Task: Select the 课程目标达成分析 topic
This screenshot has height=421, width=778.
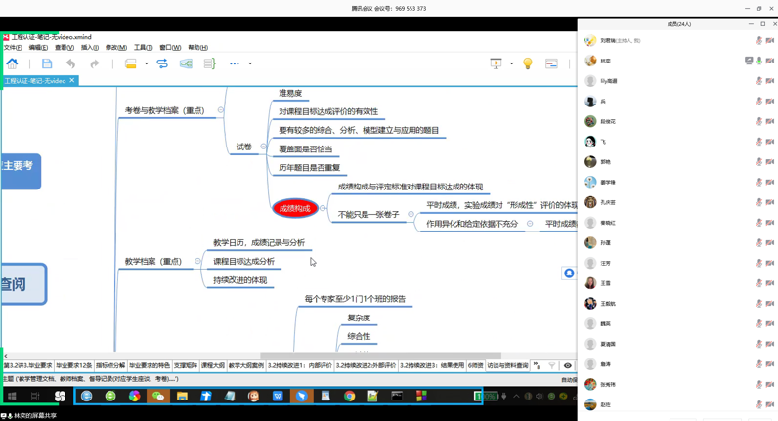Action: pyautogui.click(x=243, y=262)
